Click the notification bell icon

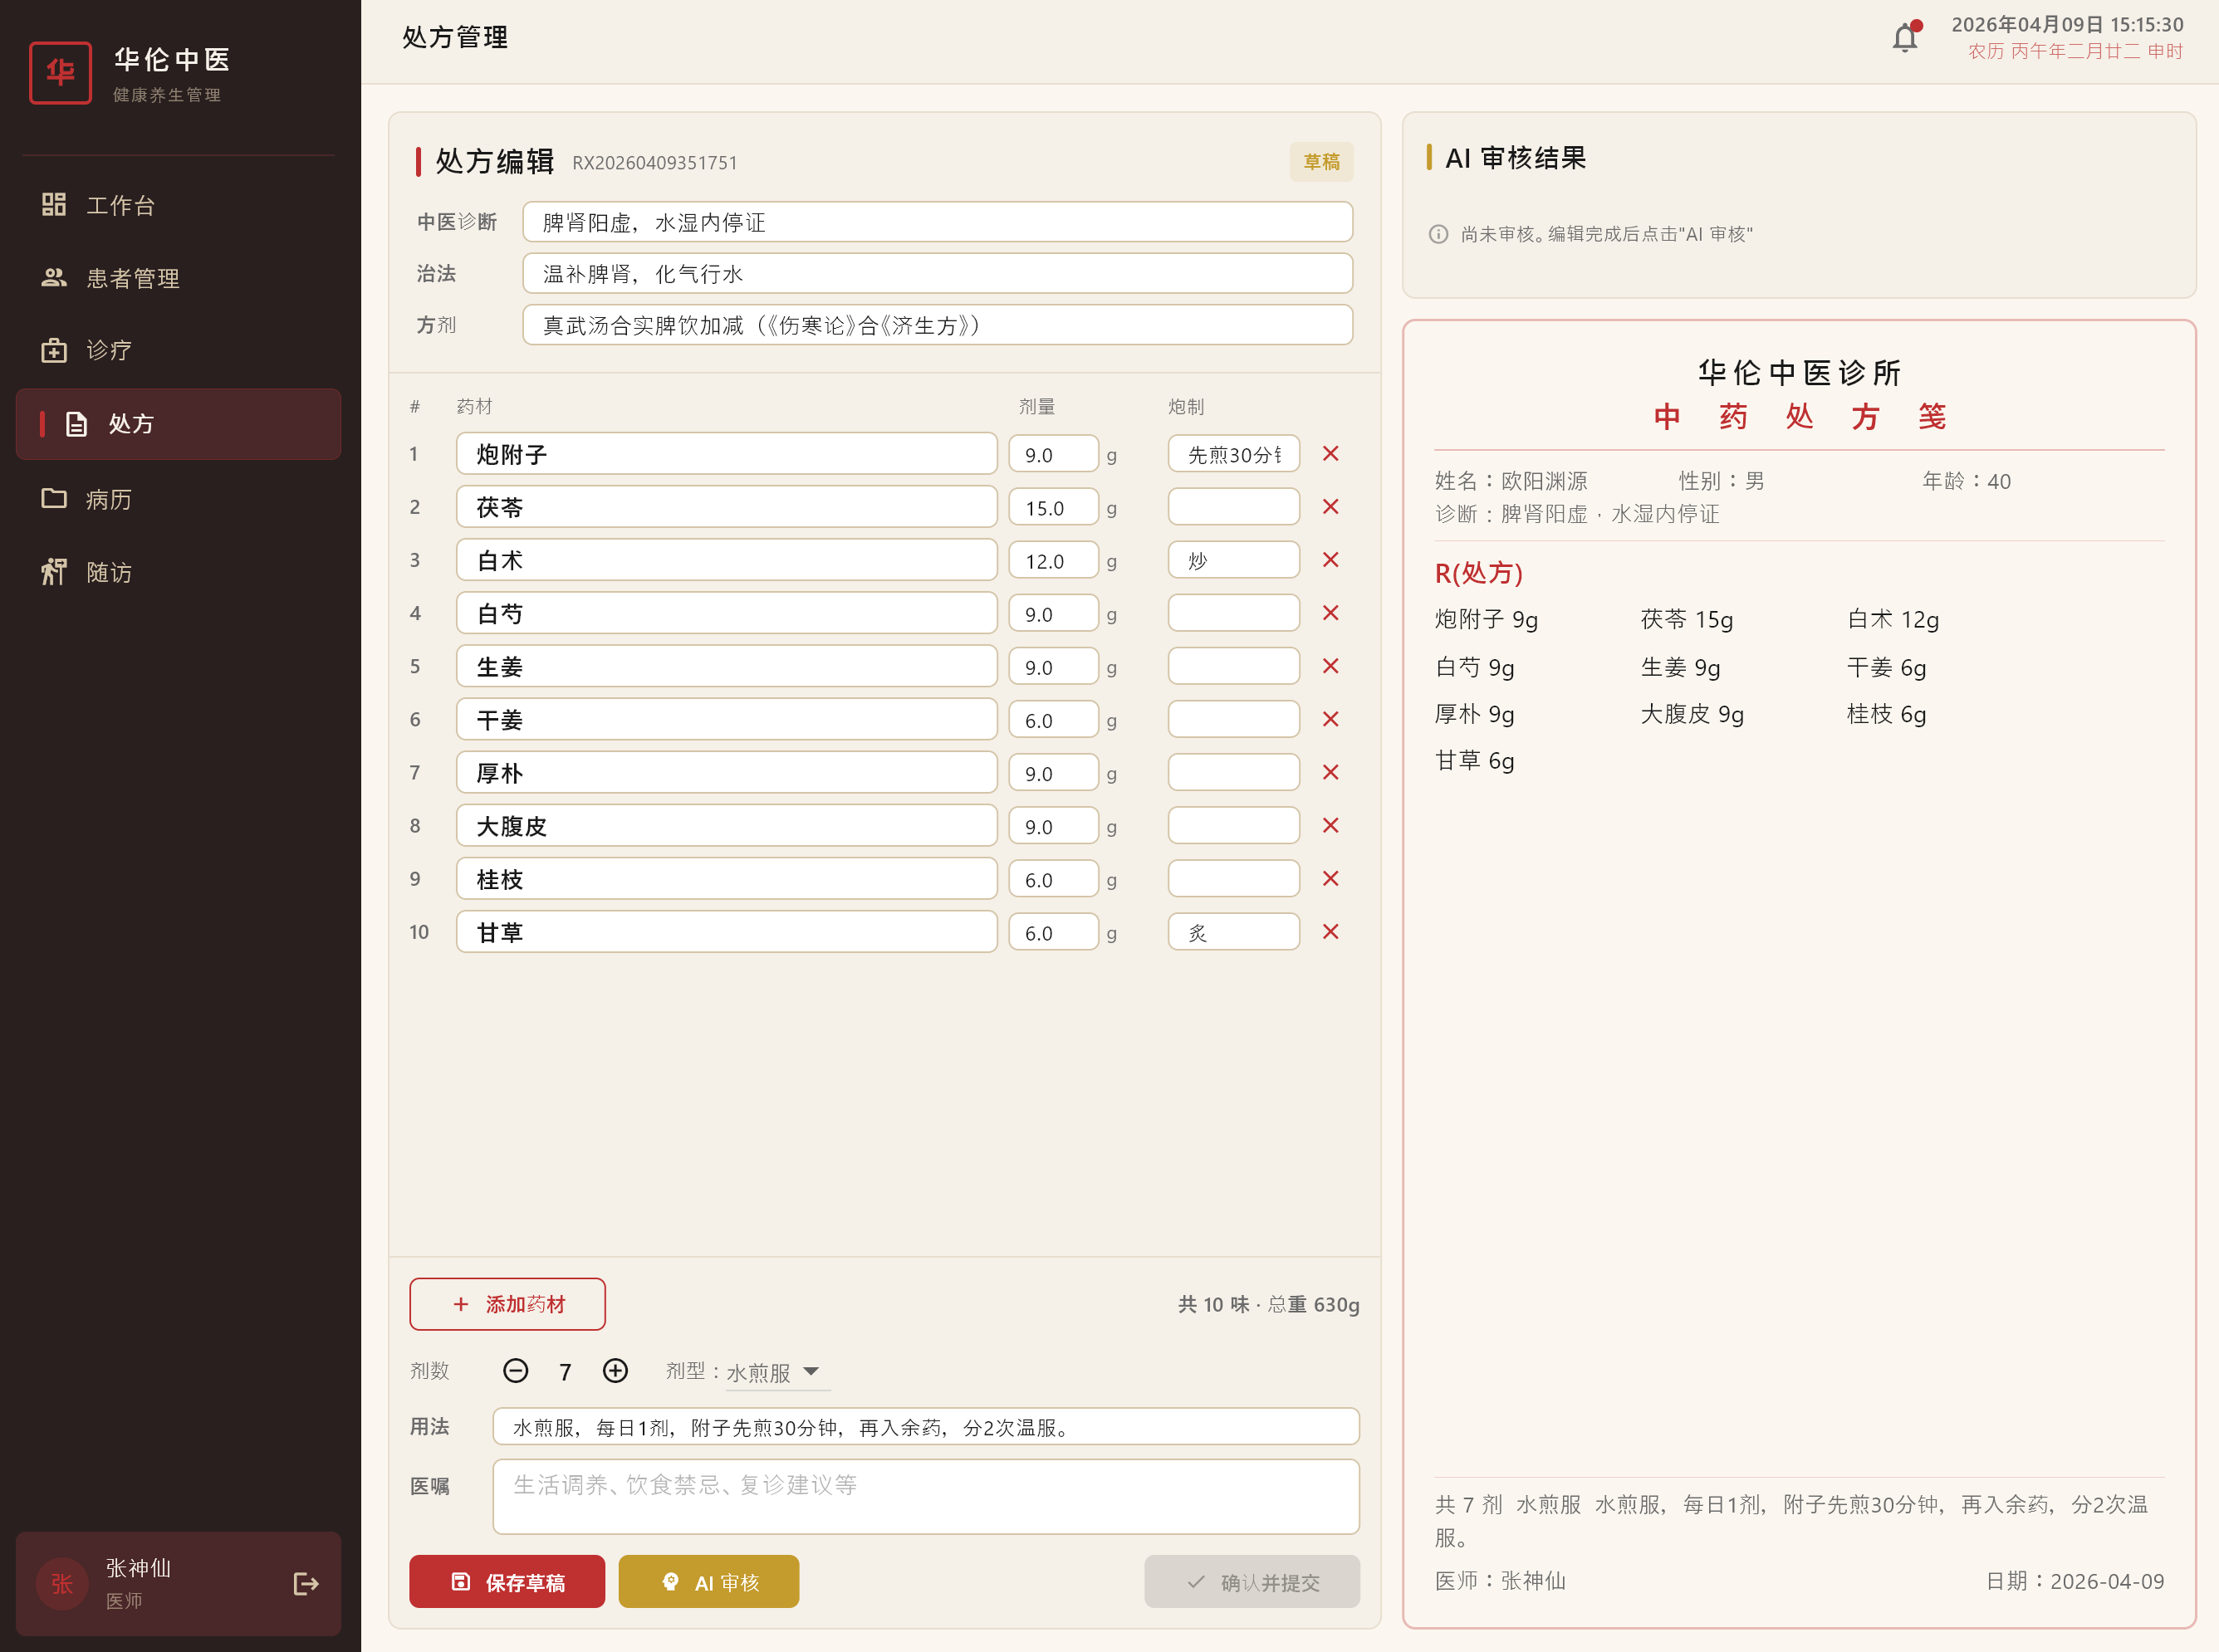point(1904,38)
